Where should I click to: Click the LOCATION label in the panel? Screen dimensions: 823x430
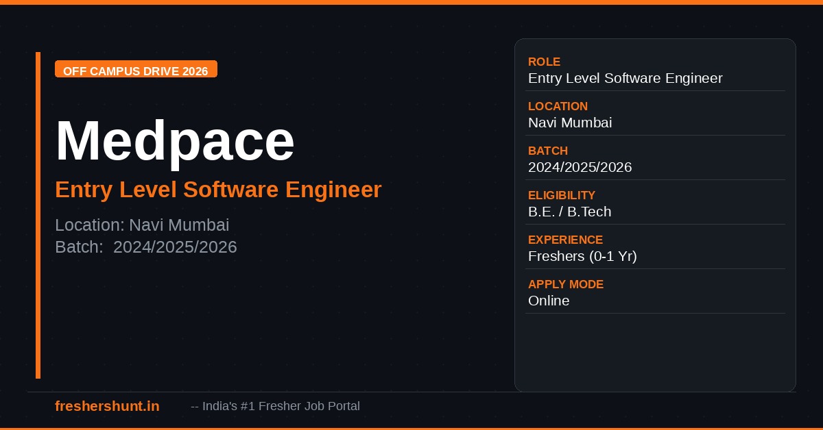(558, 106)
